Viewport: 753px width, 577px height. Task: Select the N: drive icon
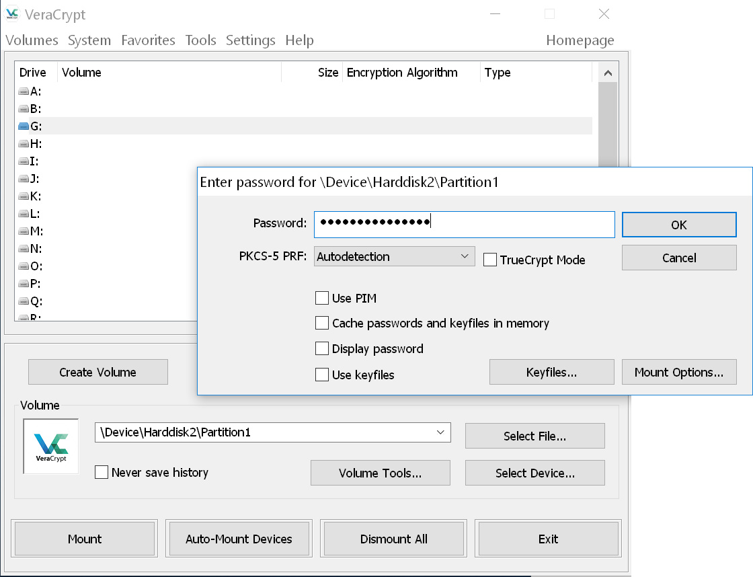click(24, 249)
